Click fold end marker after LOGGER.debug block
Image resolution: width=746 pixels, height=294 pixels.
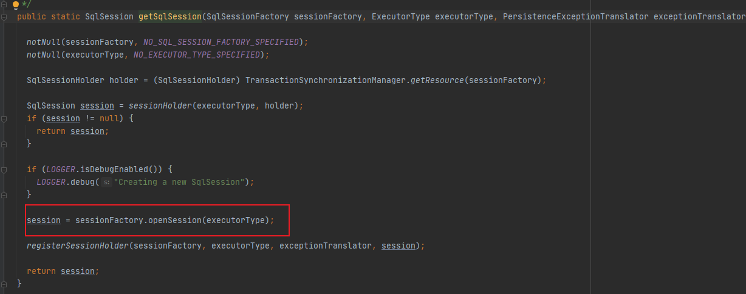[x=4, y=195]
